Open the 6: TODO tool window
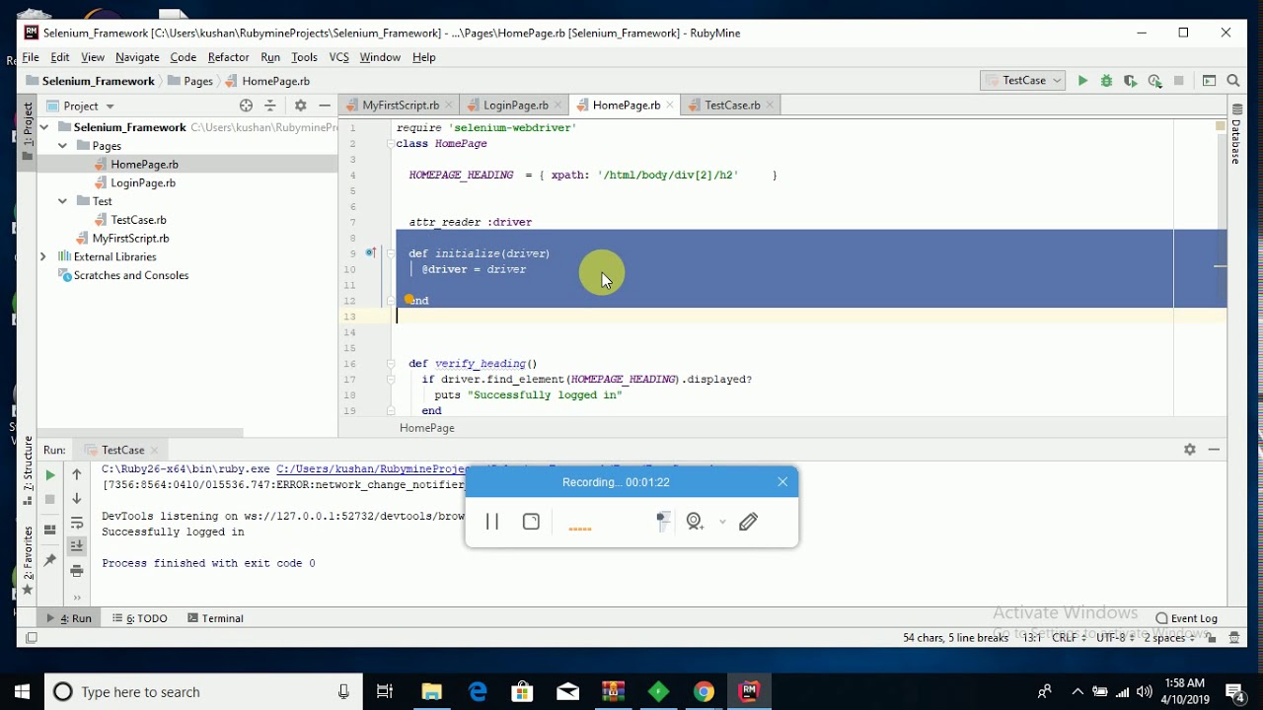1263x710 pixels. point(139,618)
